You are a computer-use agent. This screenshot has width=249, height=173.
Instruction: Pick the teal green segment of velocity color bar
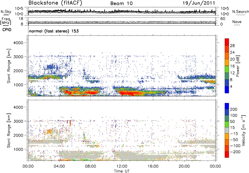(227, 118)
